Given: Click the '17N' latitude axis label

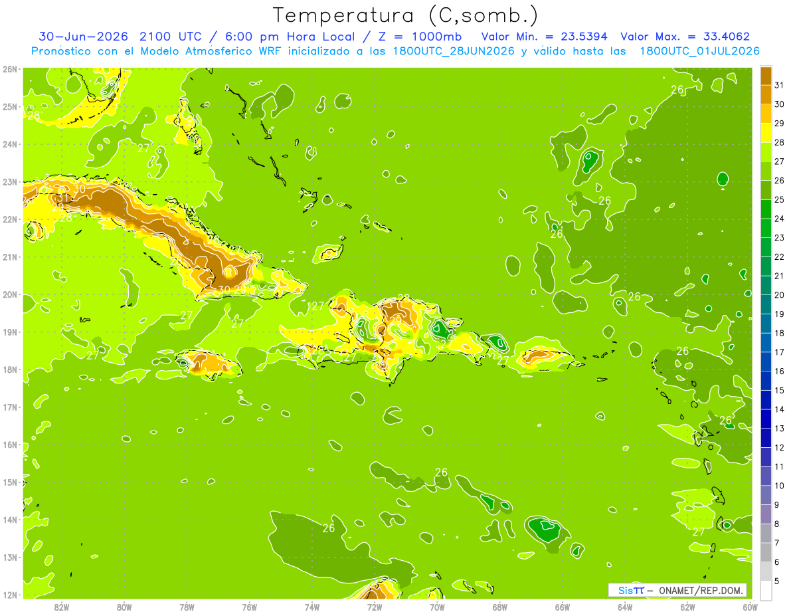Looking at the screenshot, I should click(x=10, y=407).
